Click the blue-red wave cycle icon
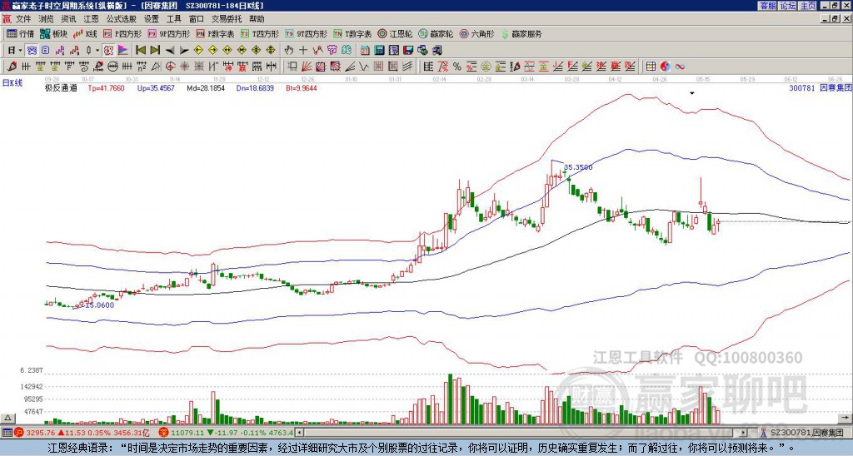This screenshot has width=853, height=456. click(680, 67)
